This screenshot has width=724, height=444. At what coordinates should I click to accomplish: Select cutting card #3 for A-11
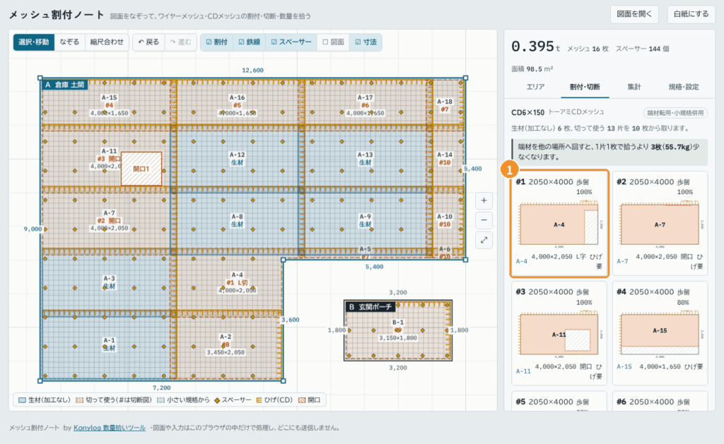click(x=559, y=333)
